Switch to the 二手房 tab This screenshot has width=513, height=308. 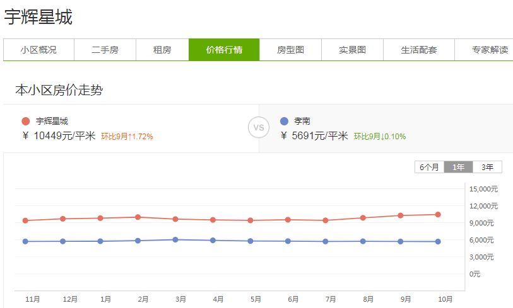[105, 50]
